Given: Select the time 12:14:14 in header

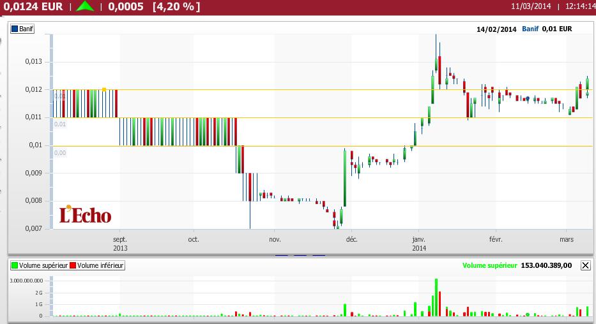Looking at the screenshot, I should (580, 6).
